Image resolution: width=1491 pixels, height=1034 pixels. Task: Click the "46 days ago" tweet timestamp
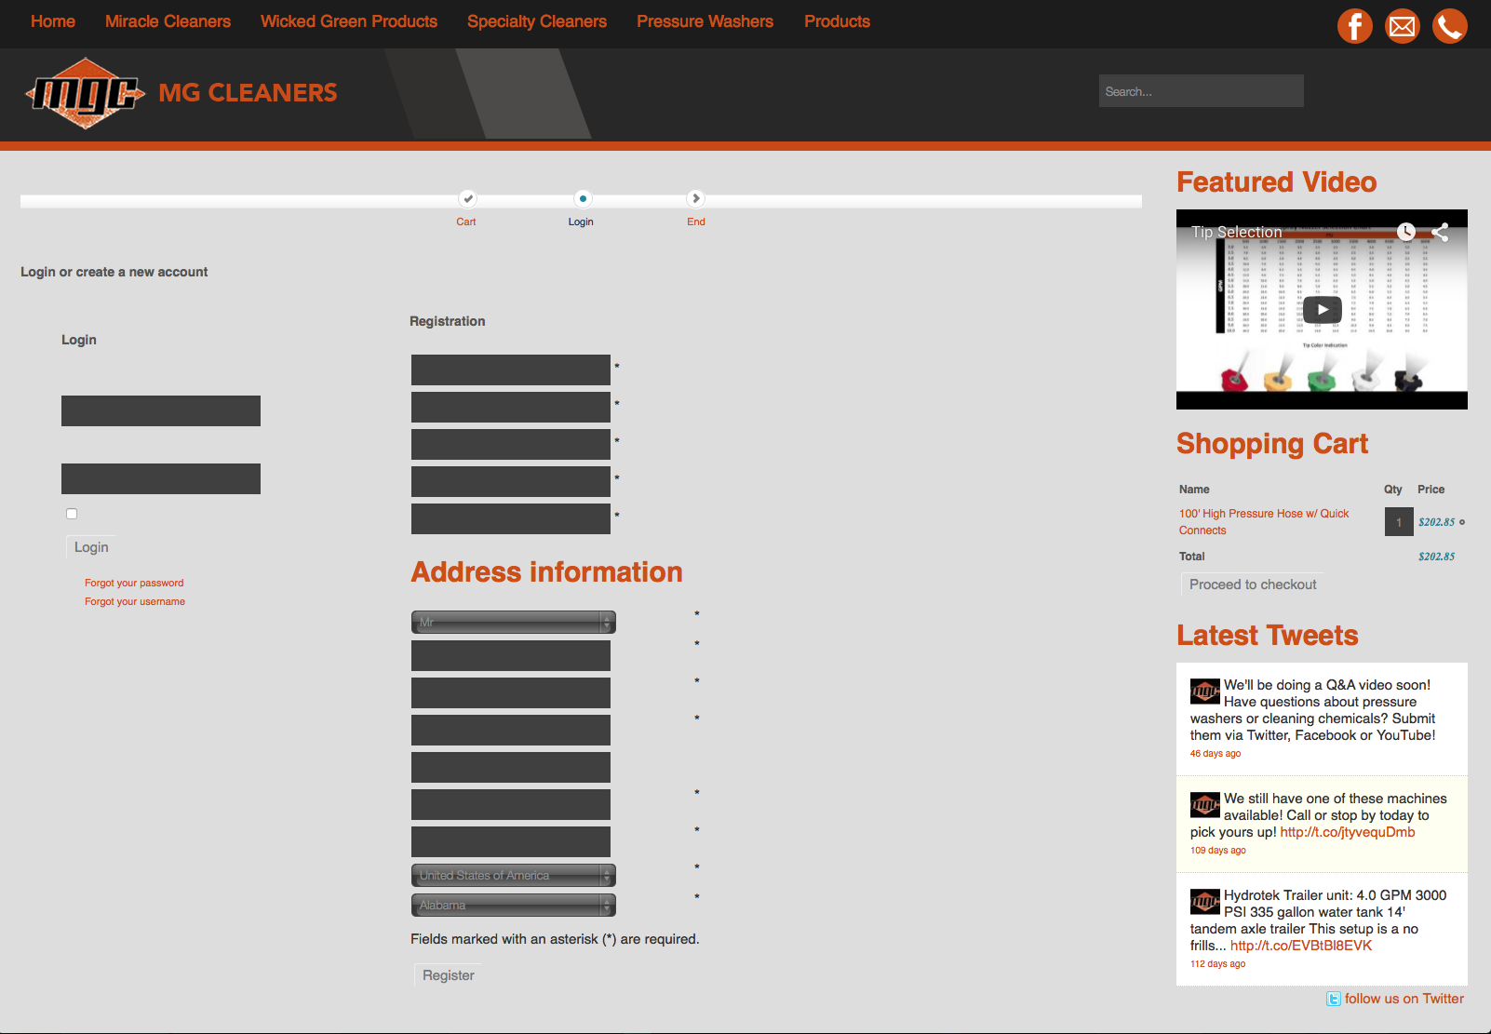tap(1216, 754)
